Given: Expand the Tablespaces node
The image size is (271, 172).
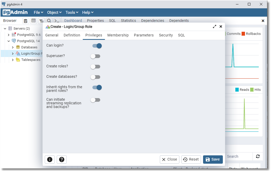Looking at the screenshot, I should (x=12, y=60).
